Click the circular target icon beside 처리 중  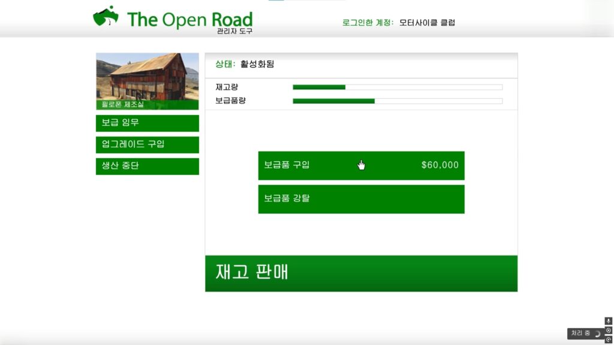[x=609, y=331]
